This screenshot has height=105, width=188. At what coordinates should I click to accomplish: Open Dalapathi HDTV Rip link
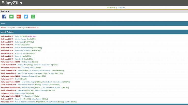coord(26,91)
